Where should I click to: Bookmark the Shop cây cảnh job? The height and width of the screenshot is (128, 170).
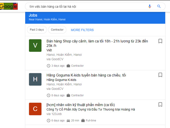click(160, 41)
